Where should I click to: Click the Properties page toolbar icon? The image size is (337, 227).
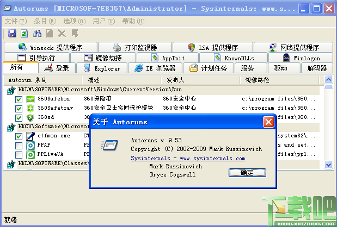pos(50,34)
